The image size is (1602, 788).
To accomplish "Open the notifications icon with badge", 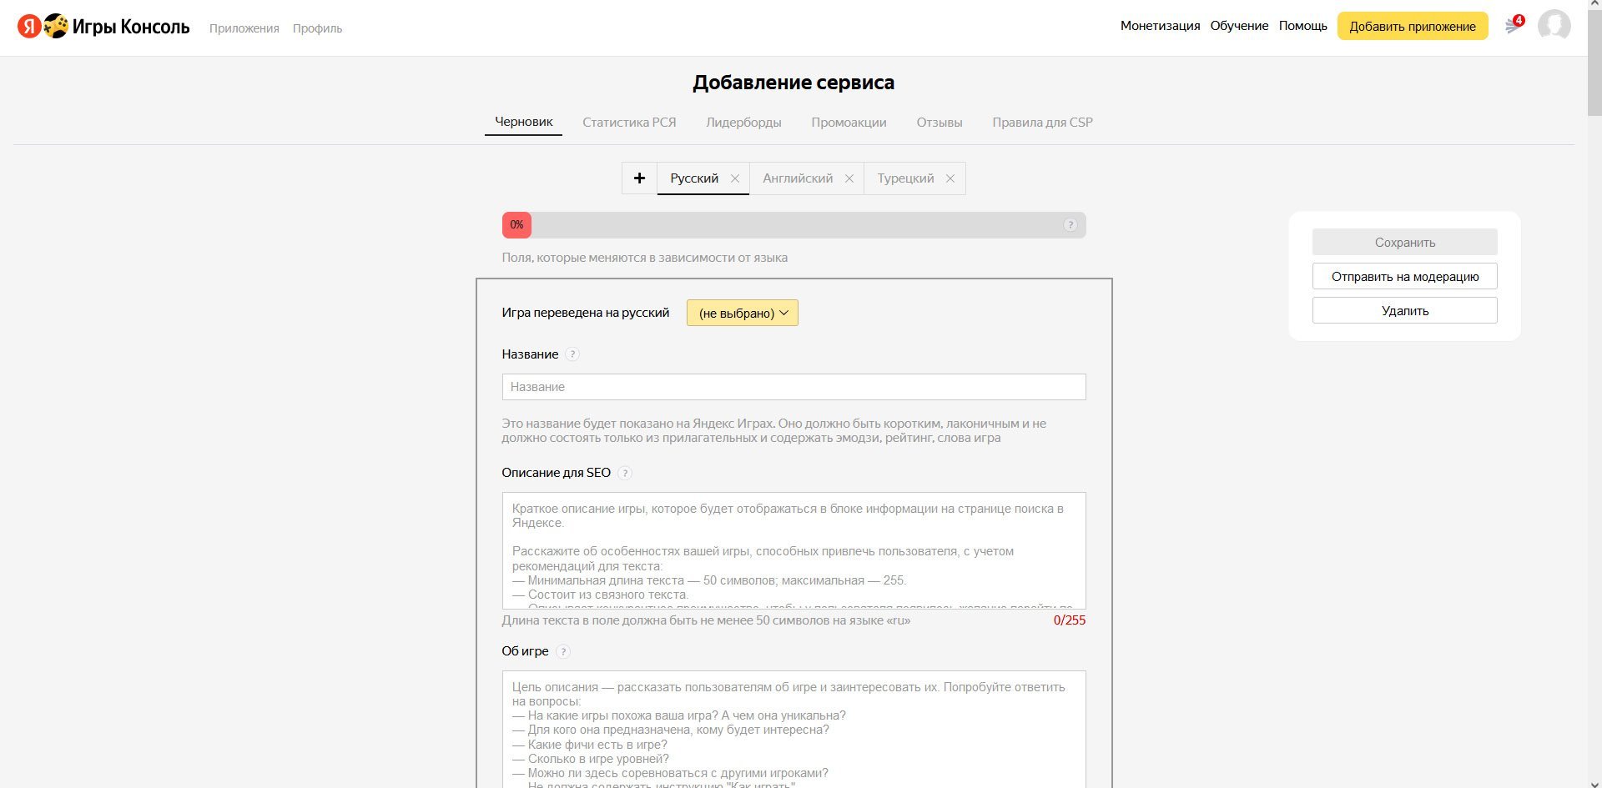I will tap(1513, 26).
